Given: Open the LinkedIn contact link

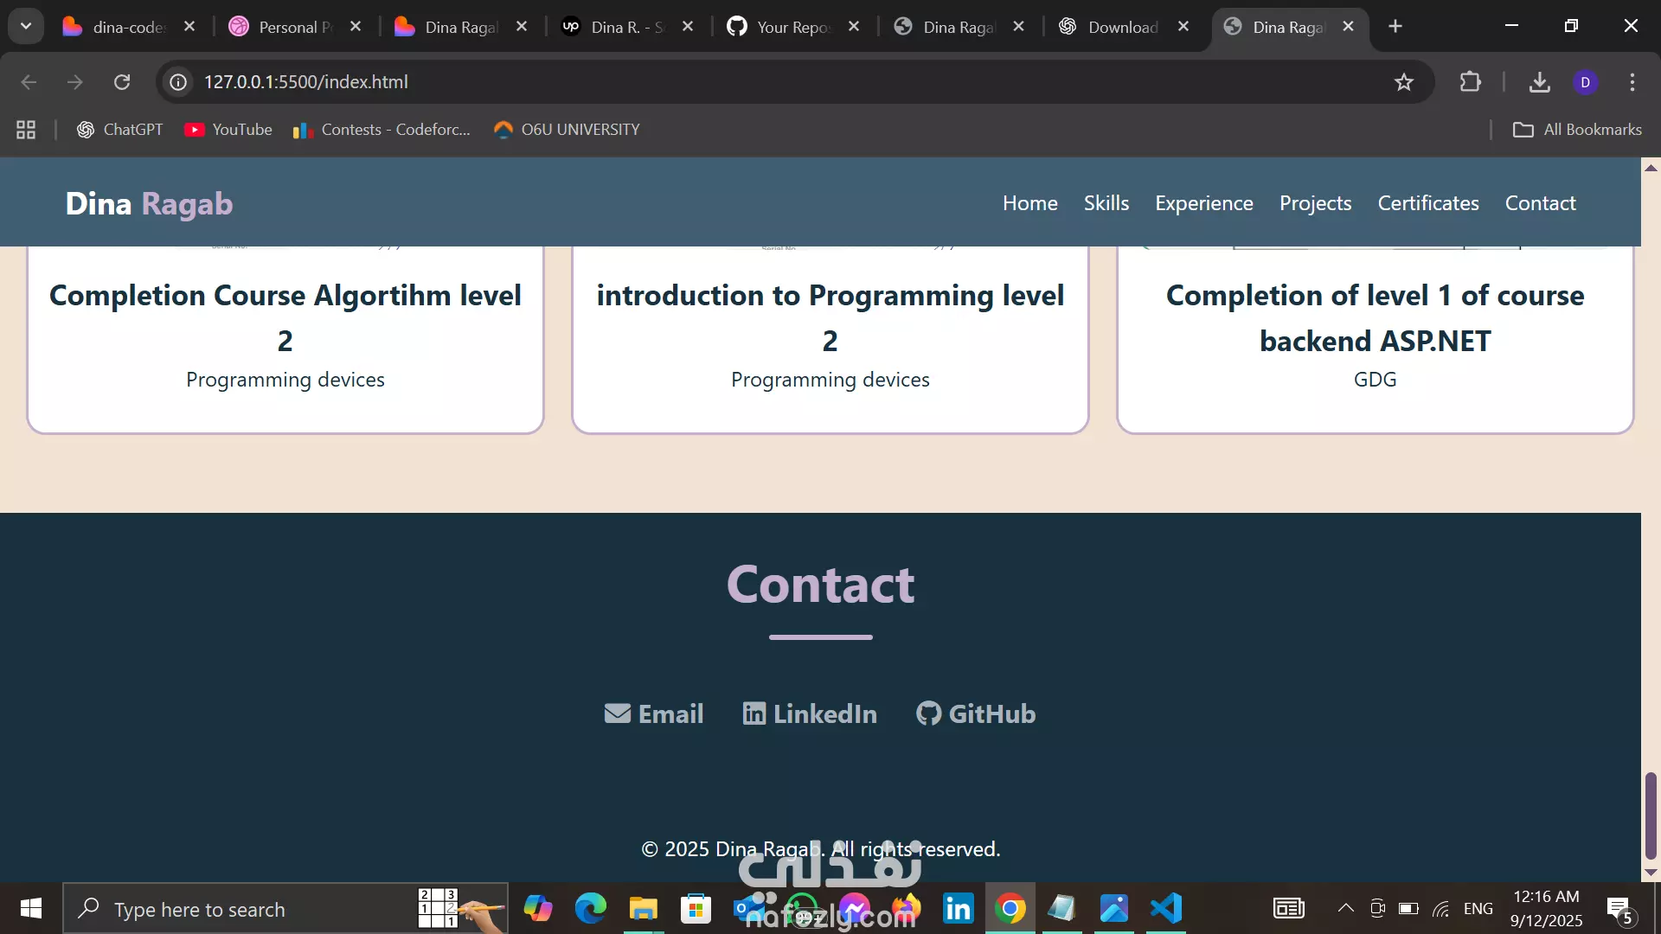Looking at the screenshot, I should [810, 713].
